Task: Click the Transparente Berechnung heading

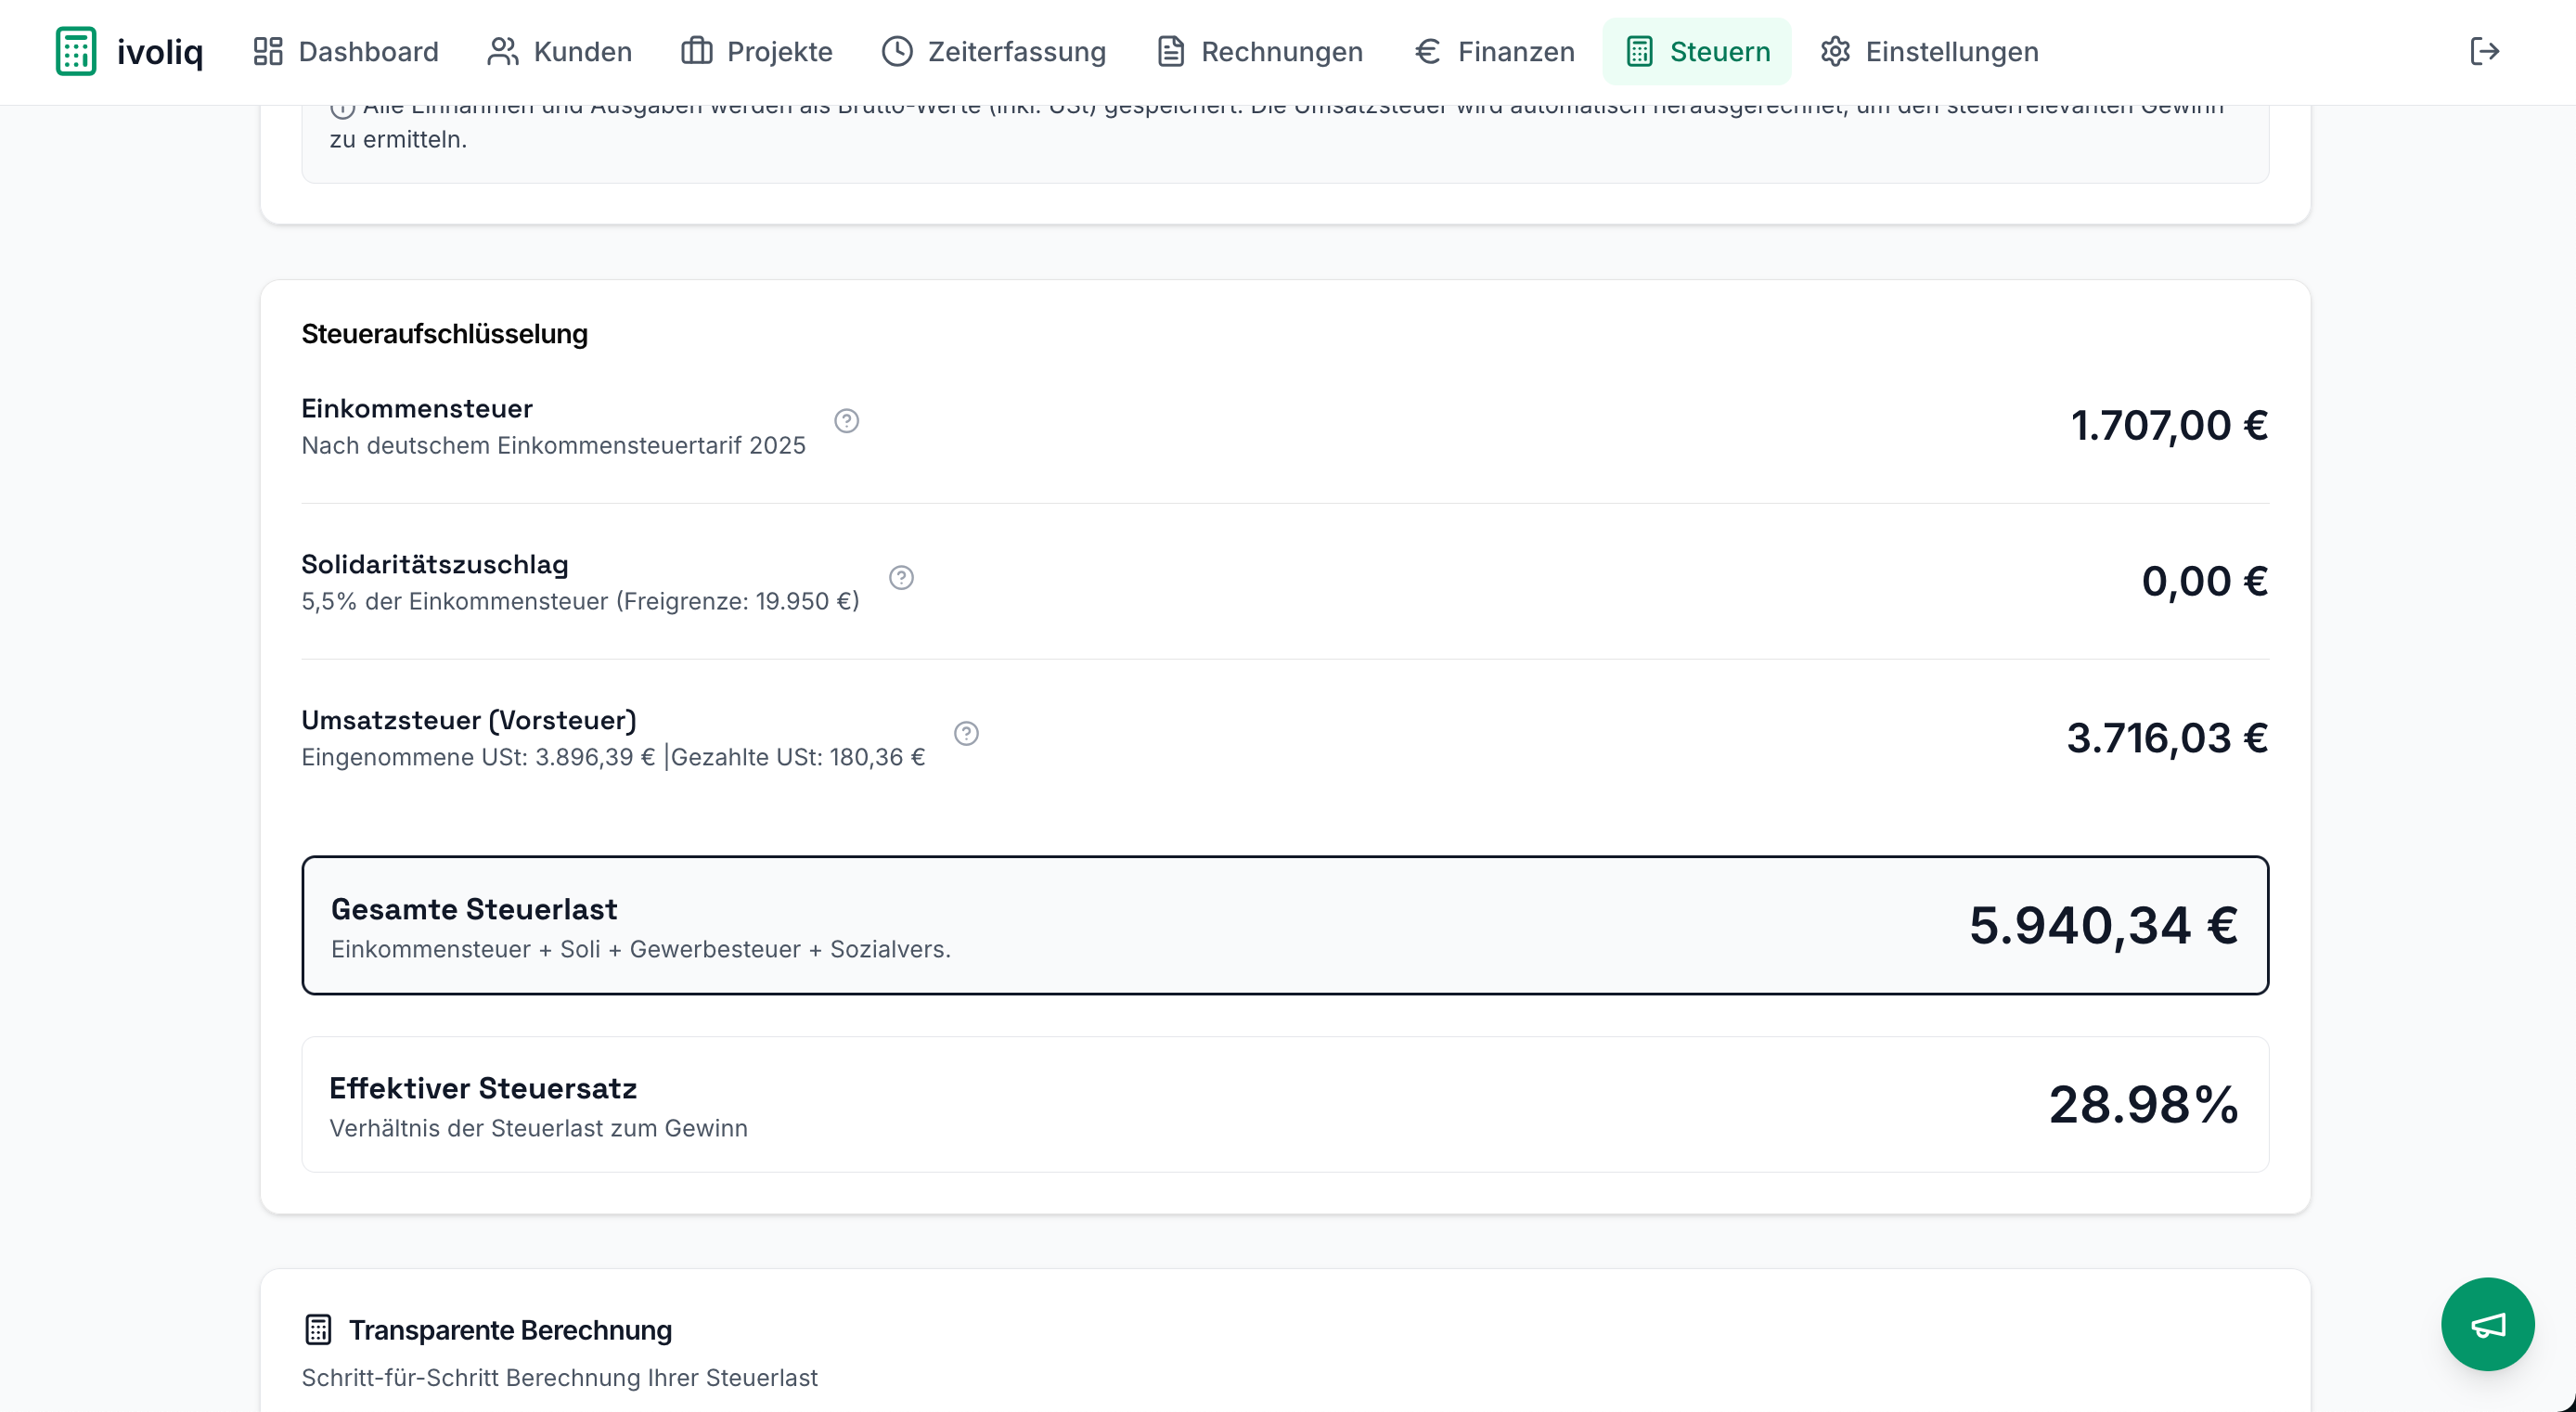Action: click(510, 1330)
